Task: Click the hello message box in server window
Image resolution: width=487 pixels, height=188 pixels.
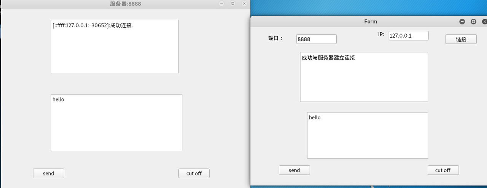Action: [116, 123]
